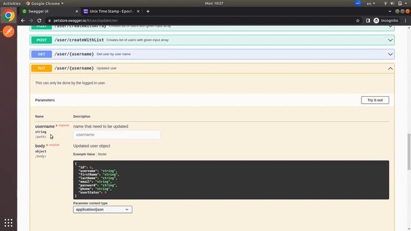
Task: Click 'name that need to be updated' text
Action: click(101, 126)
